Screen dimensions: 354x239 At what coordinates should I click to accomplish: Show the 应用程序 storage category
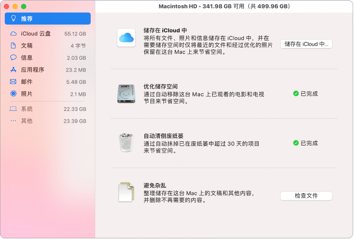click(x=47, y=70)
